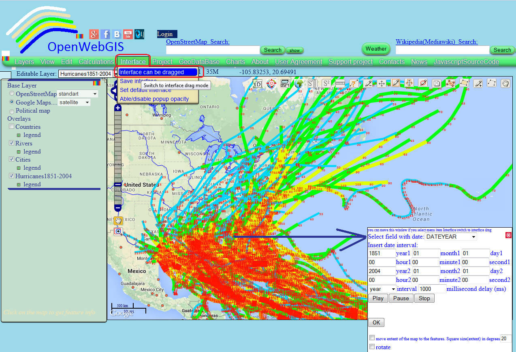Image resolution: width=516 pixels, height=352 pixels.
Task: Click the Stop animation button
Action: 424,298
